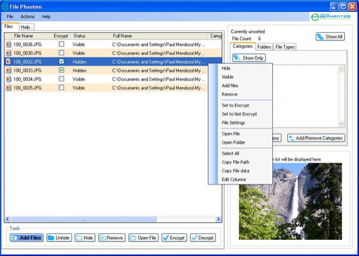Switch to the Folders tab
359x256 pixels.
(264, 47)
